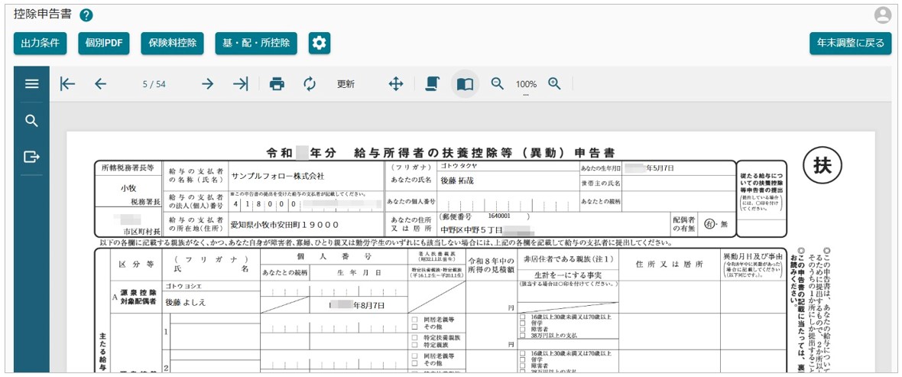The height and width of the screenshot is (377, 902).
Task: Open the 基・配・所控除 form
Action: [256, 44]
